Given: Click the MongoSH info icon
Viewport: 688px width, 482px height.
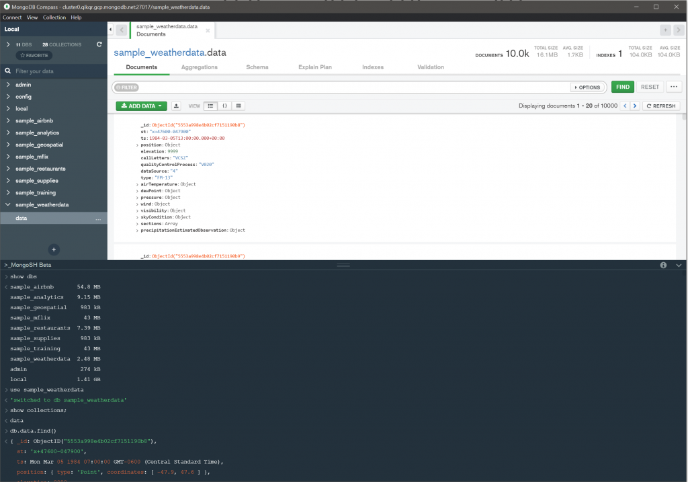Looking at the screenshot, I should [663, 265].
